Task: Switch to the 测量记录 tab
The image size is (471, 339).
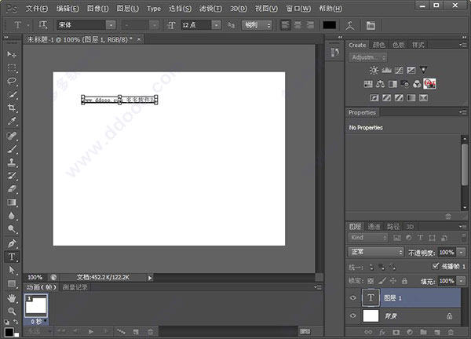Action: [x=75, y=287]
